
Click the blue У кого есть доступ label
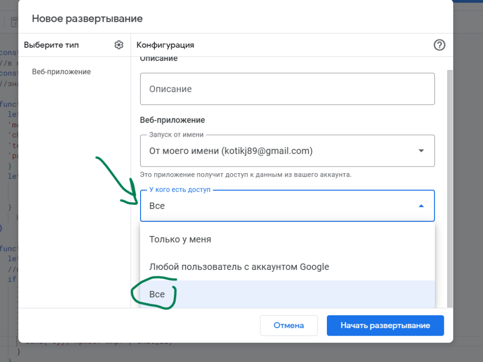[x=180, y=190]
